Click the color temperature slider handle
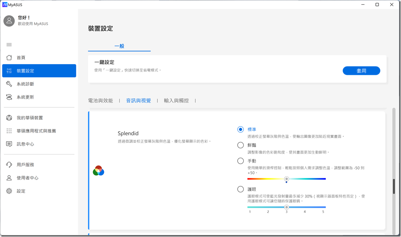This screenshot has width=401, height=237. [286, 179]
